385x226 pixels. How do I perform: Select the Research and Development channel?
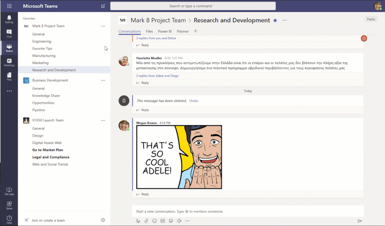[x=64, y=70]
